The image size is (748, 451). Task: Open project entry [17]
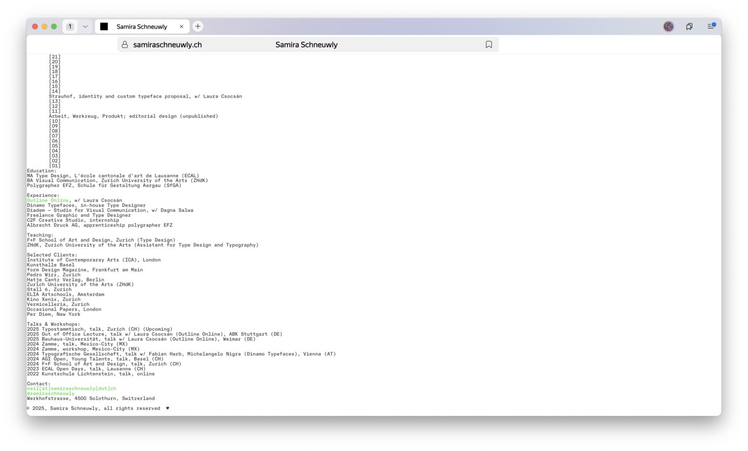tap(55, 77)
